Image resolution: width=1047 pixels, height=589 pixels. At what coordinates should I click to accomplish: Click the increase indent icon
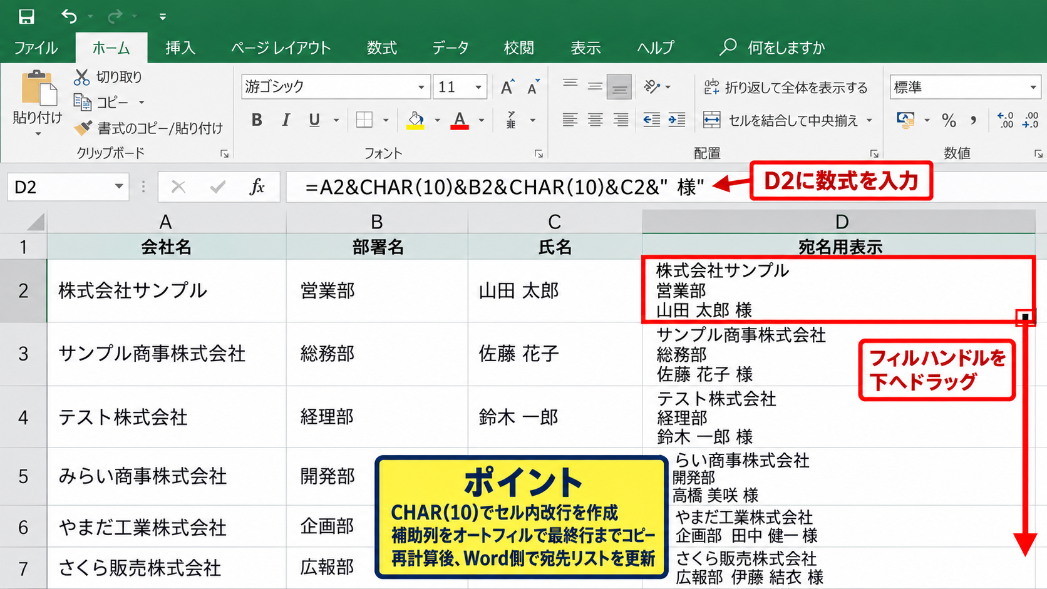[677, 120]
